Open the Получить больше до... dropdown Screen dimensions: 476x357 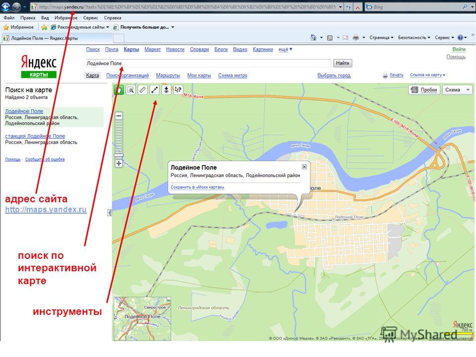point(144,27)
